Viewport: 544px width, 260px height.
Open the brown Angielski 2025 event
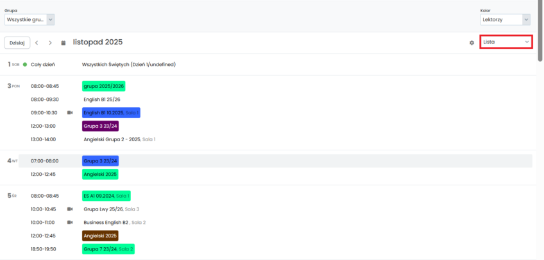[100, 236]
